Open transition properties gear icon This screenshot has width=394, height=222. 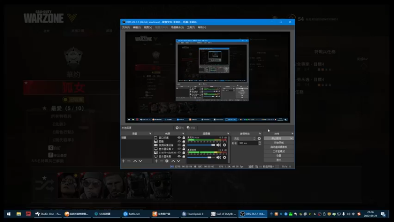coord(259,139)
